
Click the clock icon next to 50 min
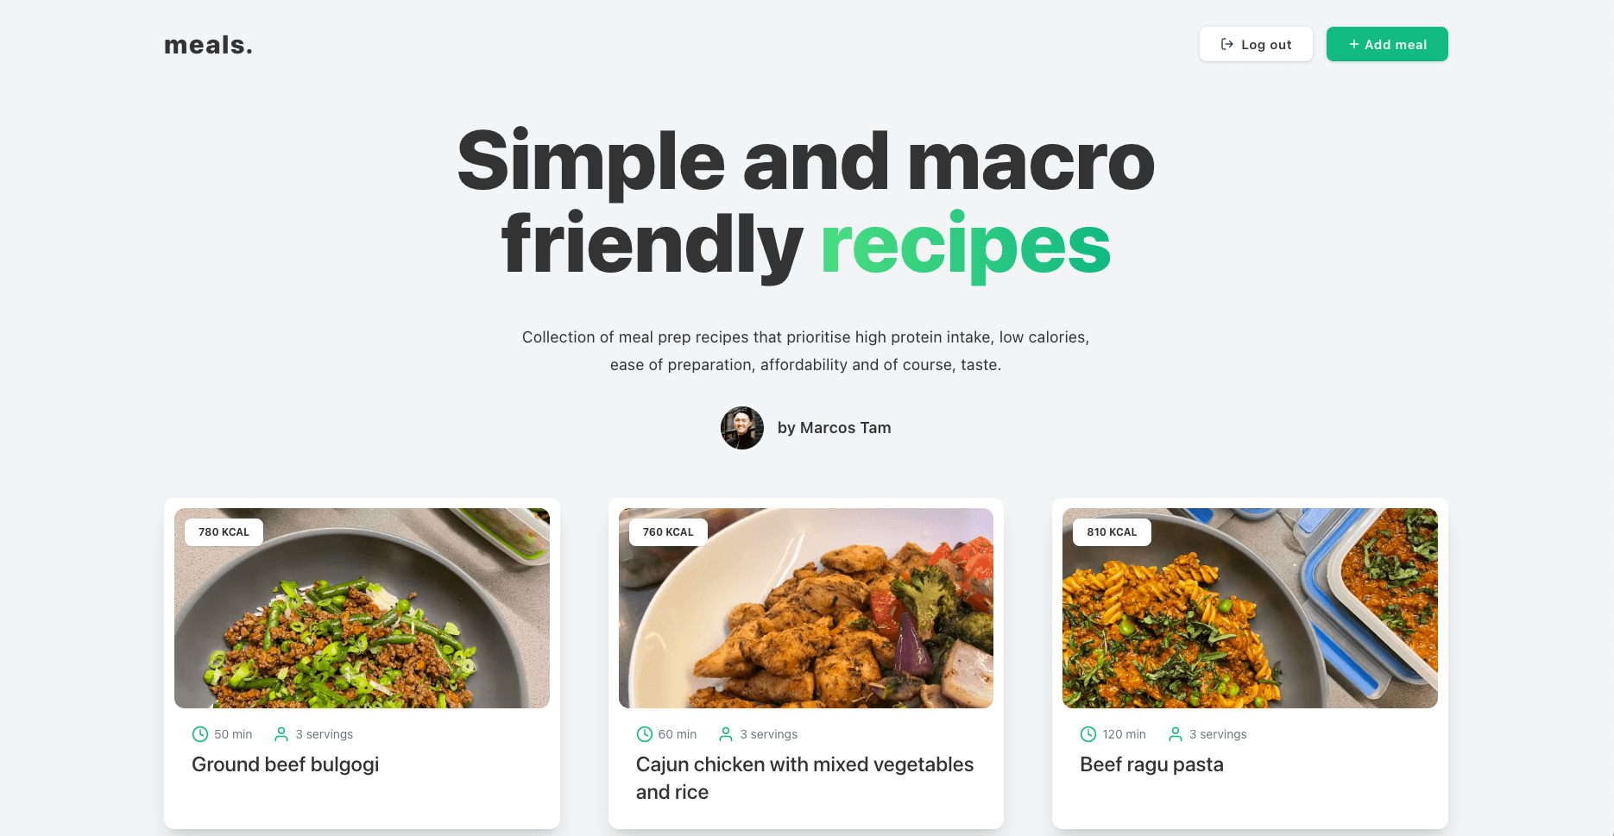(200, 734)
